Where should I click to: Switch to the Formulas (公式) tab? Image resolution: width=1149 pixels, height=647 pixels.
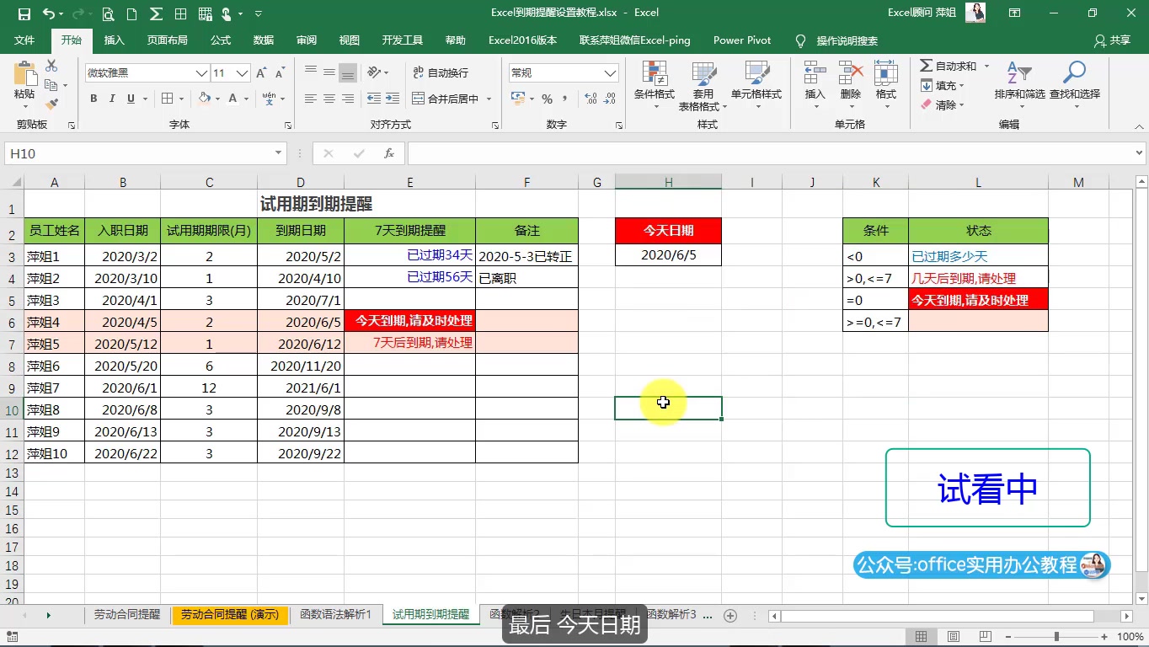click(x=221, y=40)
